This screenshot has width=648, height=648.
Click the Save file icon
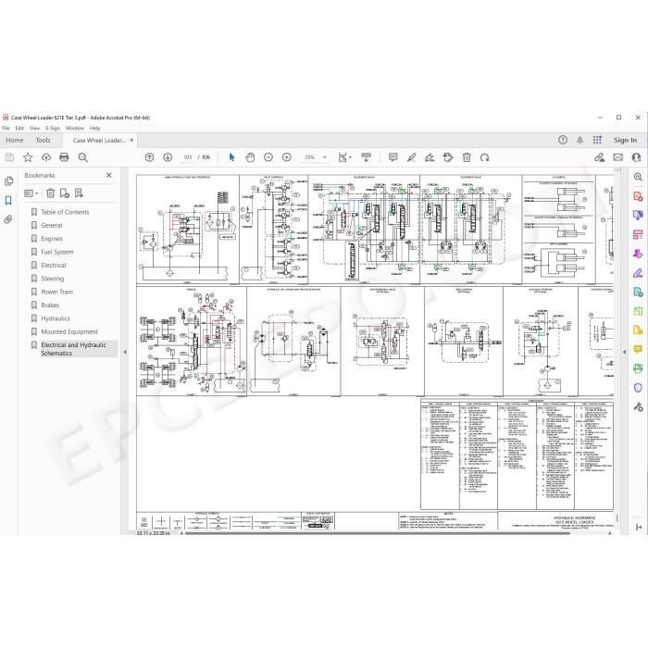(9, 157)
